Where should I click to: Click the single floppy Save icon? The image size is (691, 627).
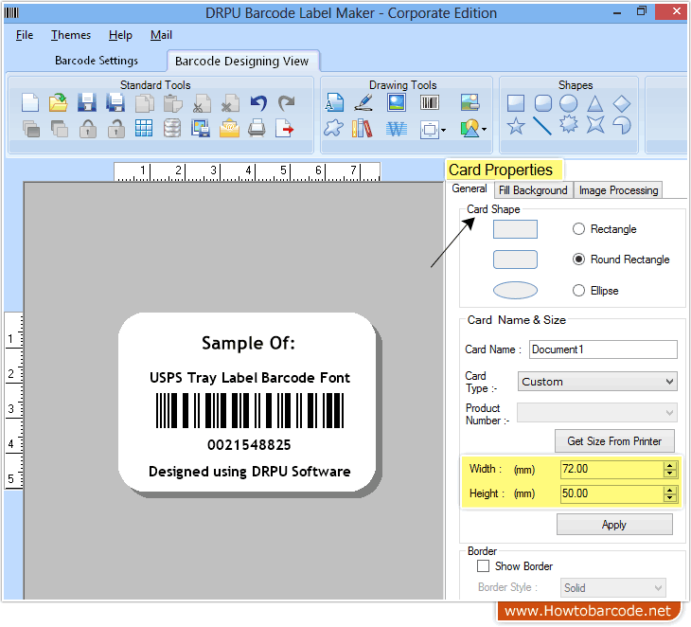(x=87, y=103)
